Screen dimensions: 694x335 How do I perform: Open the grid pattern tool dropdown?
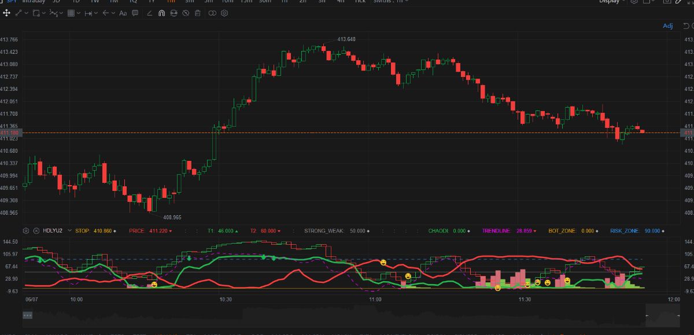[x=79, y=13]
